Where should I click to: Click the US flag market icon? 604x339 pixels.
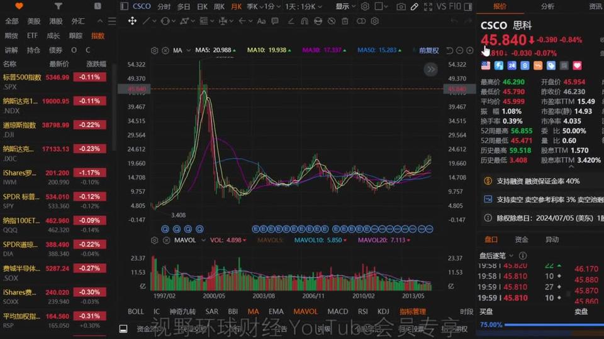pos(486,66)
